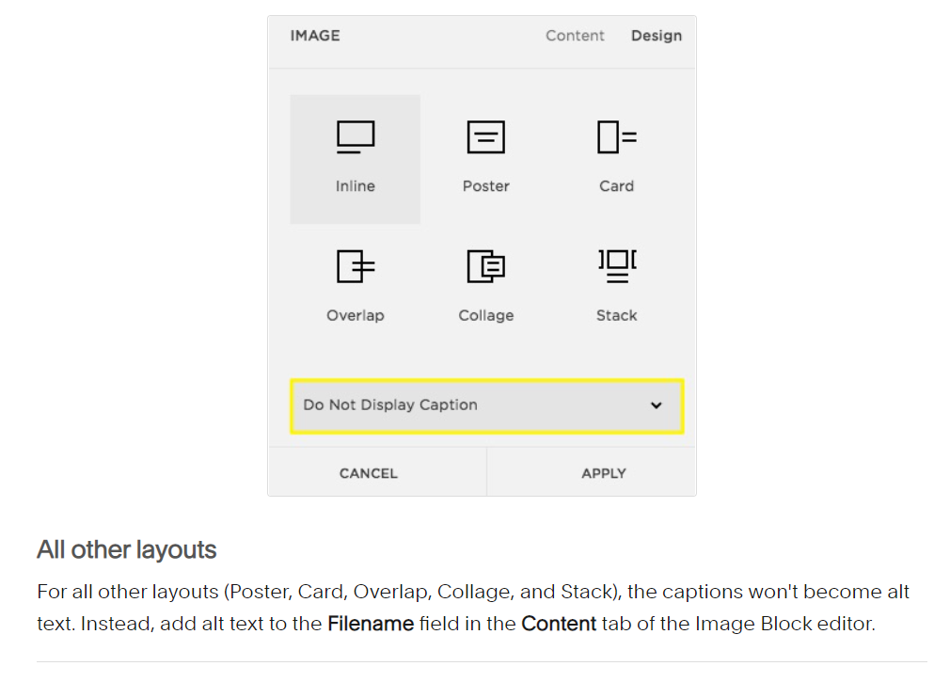Open the Design tab
Image resolution: width=950 pixels, height=682 pixels.
[656, 36]
